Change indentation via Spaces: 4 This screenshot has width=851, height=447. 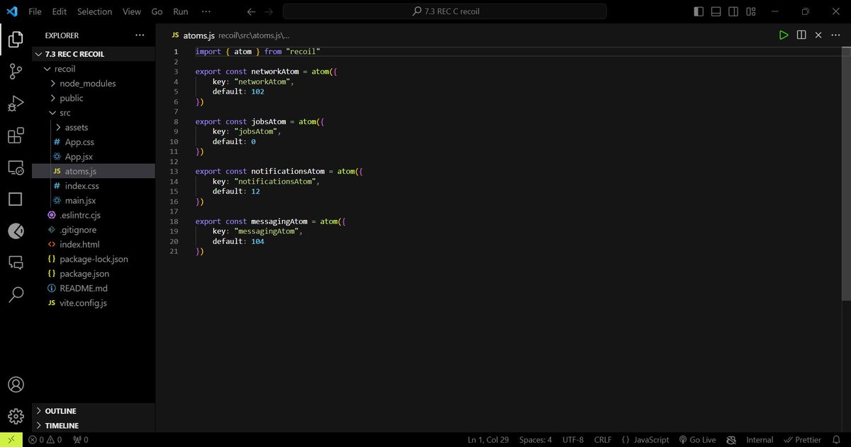(535, 440)
